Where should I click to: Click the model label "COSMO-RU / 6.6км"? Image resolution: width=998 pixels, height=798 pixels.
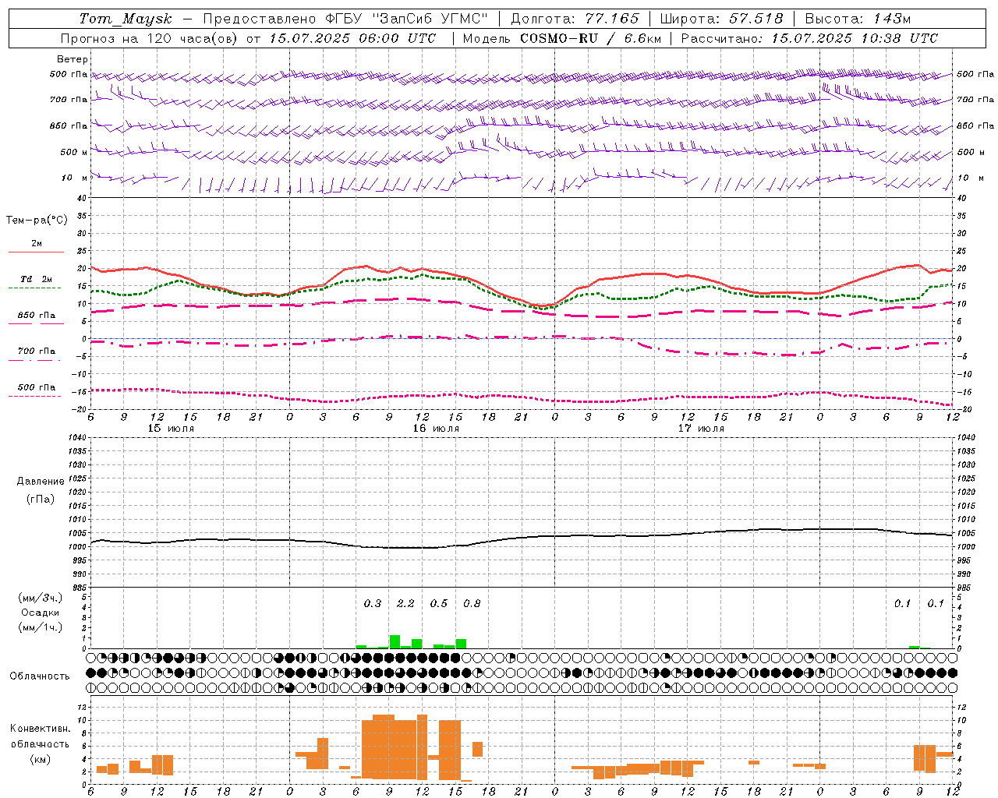[x=590, y=38]
